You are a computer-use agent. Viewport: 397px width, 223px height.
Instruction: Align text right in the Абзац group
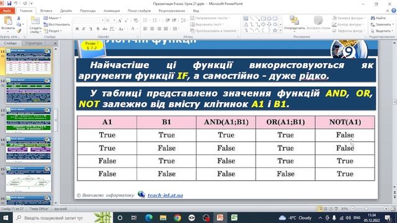click(159, 29)
